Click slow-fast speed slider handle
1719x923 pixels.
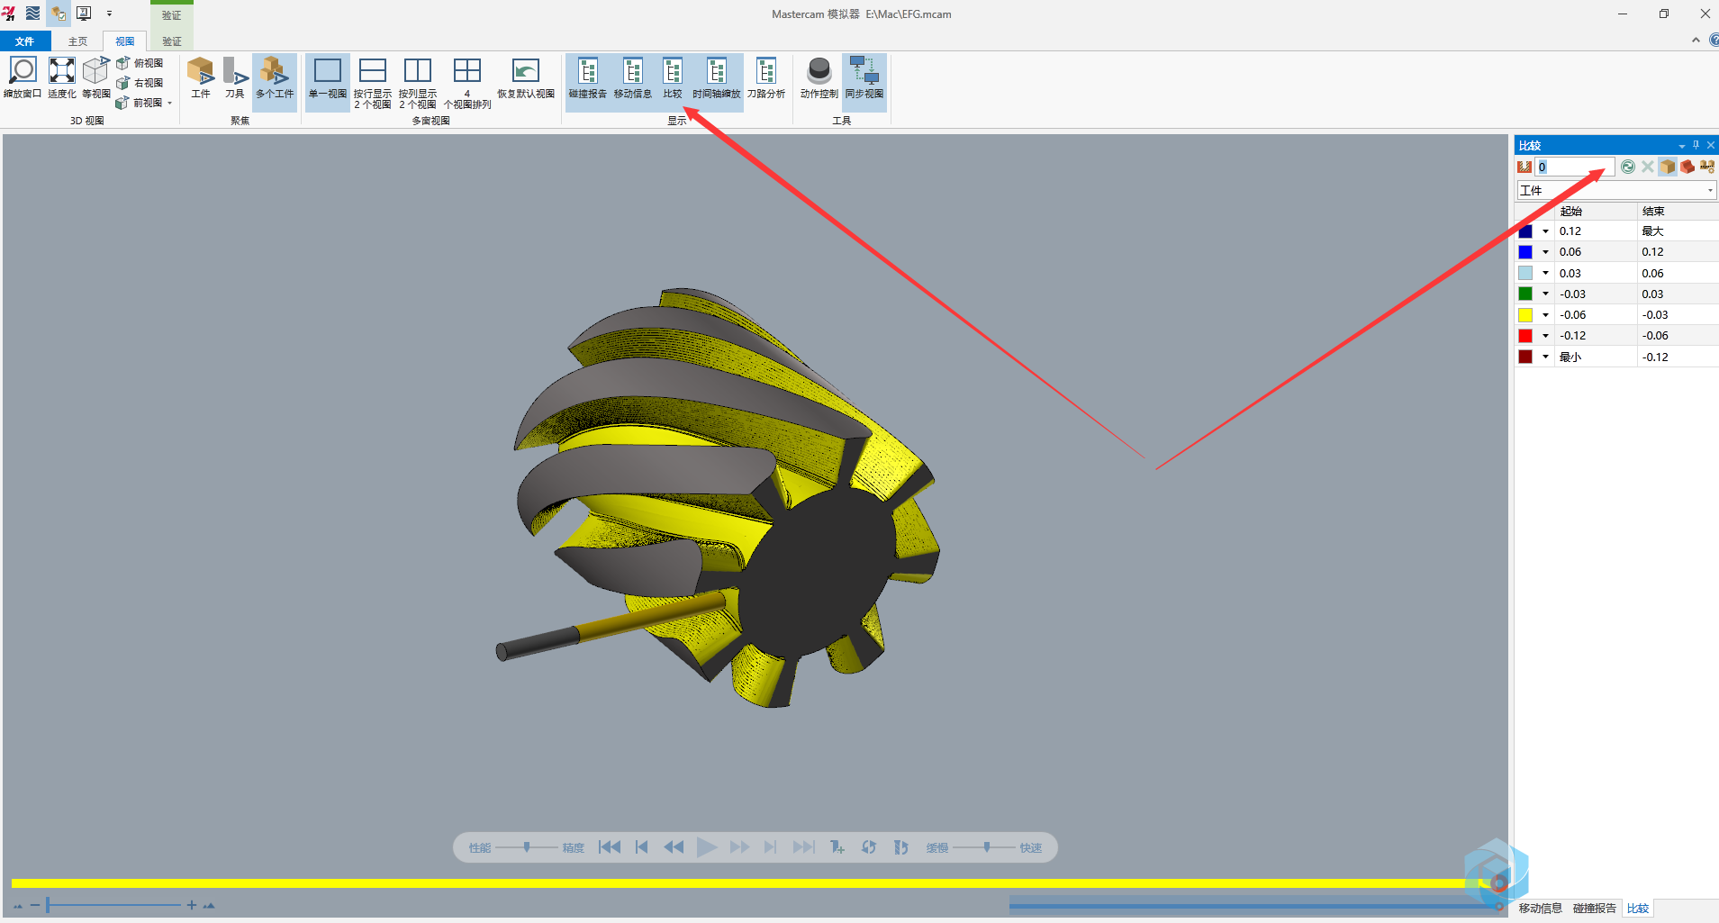coord(987,847)
